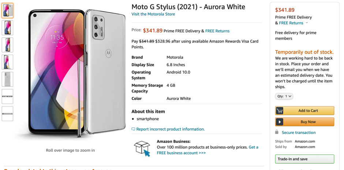The height and width of the screenshot is (170, 344).
Task: Open FREE Returns link next to price
Action: coord(217,31)
